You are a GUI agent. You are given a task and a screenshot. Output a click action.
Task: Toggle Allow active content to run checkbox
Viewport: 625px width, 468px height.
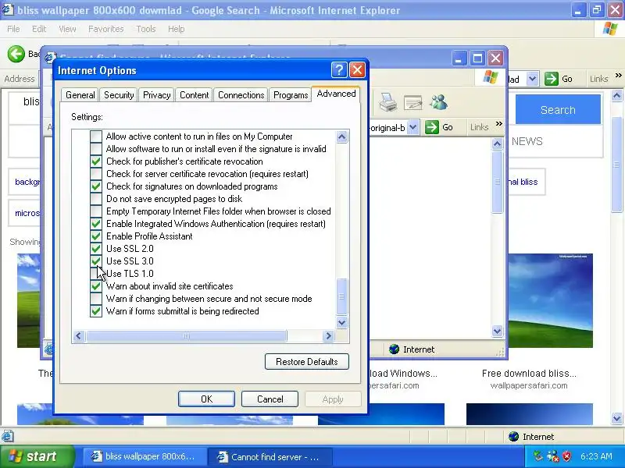95,136
